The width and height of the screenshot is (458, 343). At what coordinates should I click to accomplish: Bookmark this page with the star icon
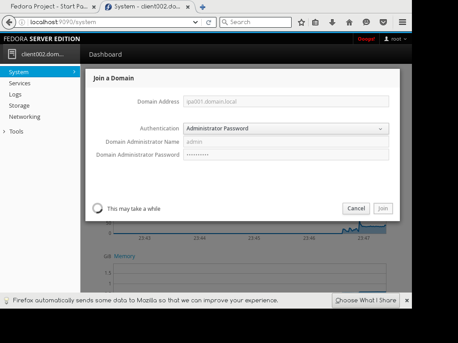pyautogui.click(x=301, y=22)
